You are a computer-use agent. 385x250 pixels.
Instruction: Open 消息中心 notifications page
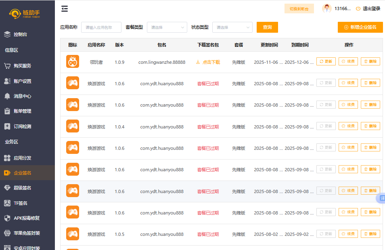22,96
